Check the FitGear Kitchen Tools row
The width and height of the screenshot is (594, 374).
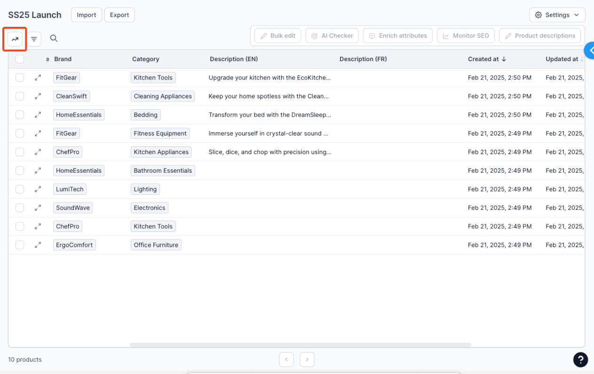pos(20,78)
